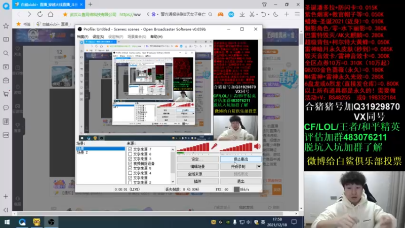
Task: Open the browser downloads icon
Action: tap(242, 15)
